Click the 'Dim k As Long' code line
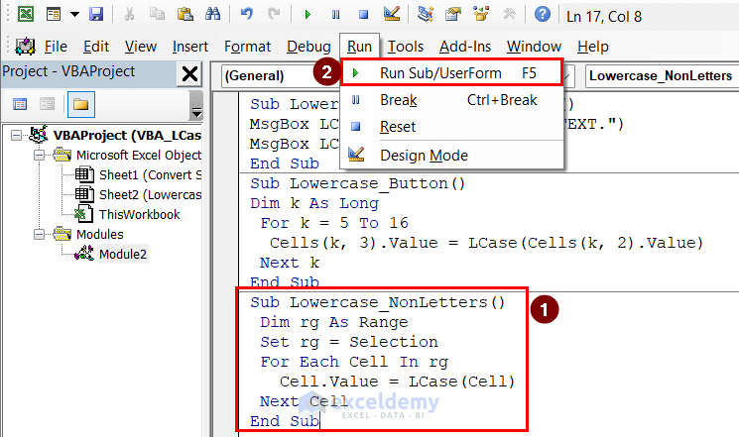739x437 pixels. coord(314,203)
